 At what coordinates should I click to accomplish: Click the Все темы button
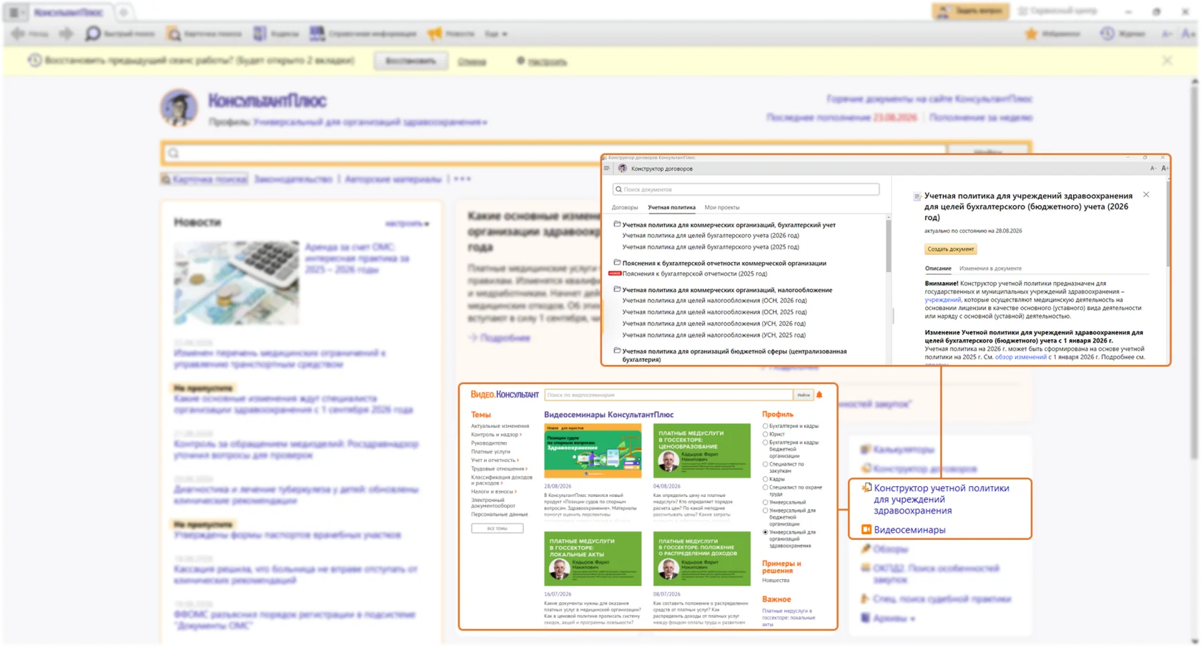pyautogui.click(x=497, y=528)
